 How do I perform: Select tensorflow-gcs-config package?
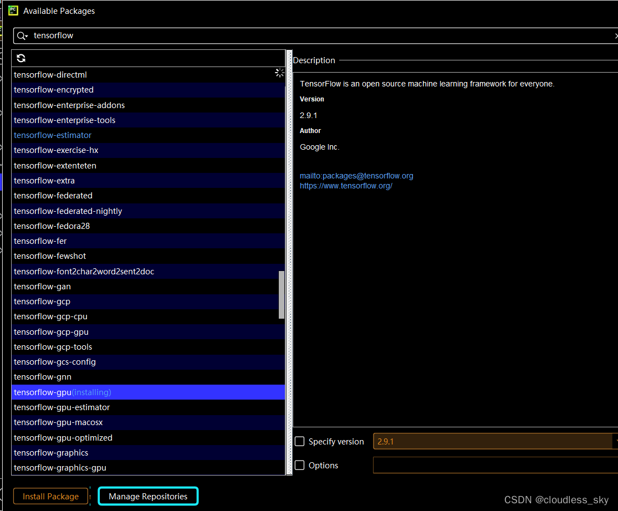pyautogui.click(x=148, y=362)
